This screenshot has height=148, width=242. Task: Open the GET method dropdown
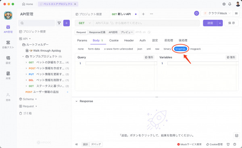[84, 23]
